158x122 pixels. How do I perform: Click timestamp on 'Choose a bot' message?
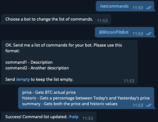tap(102, 21)
